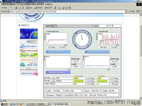Go back with the 뒤로 toolbar button
Image resolution: width=142 pixels, height=106 pixels.
[x=4, y=8]
